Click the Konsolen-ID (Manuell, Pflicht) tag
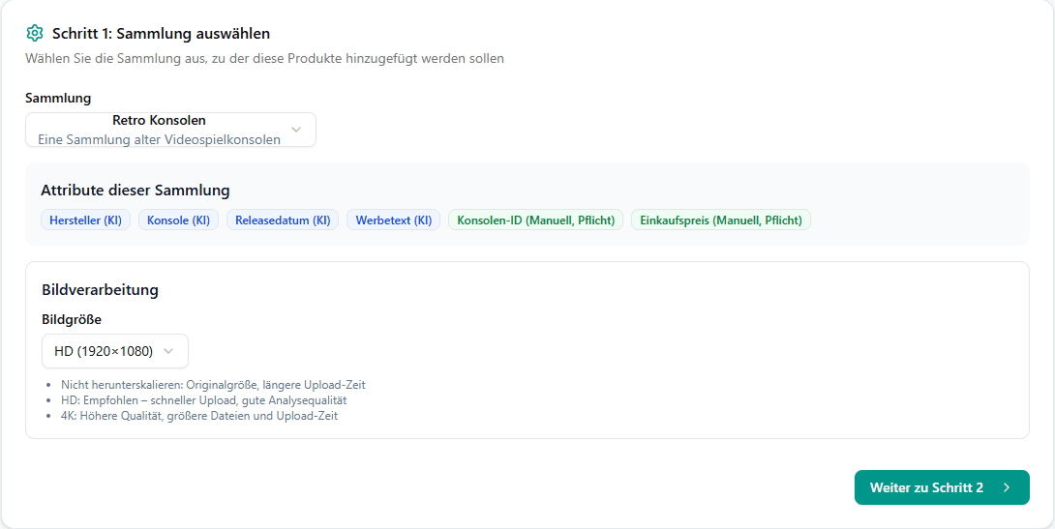Screen dimensions: 1055x529 [x=535, y=220]
